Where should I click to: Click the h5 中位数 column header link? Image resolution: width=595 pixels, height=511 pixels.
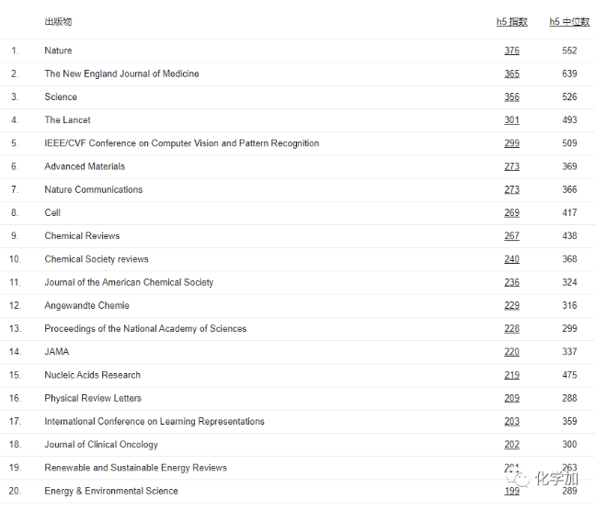coord(569,21)
